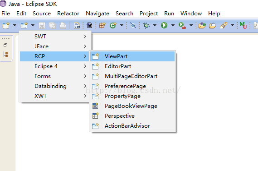This screenshot has height=171, width=258.
Task: Click the New Java Class icon
Action: pos(113,25)
